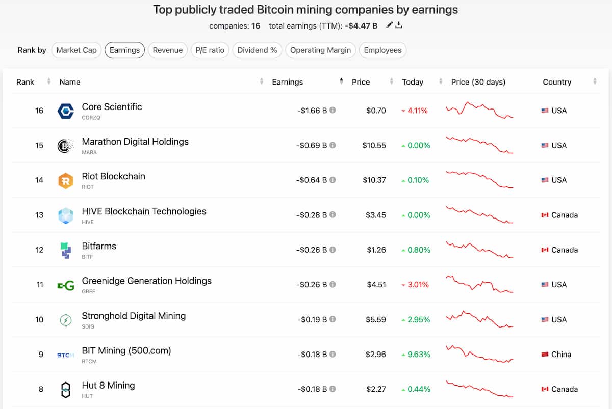Switch ranking to Market Cap
The image size is (612, 409).
tap(76, 50)
